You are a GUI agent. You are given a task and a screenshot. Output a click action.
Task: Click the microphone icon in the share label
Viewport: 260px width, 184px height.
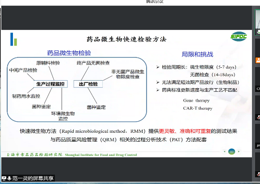pyautogui.click(x=9, y=178)
